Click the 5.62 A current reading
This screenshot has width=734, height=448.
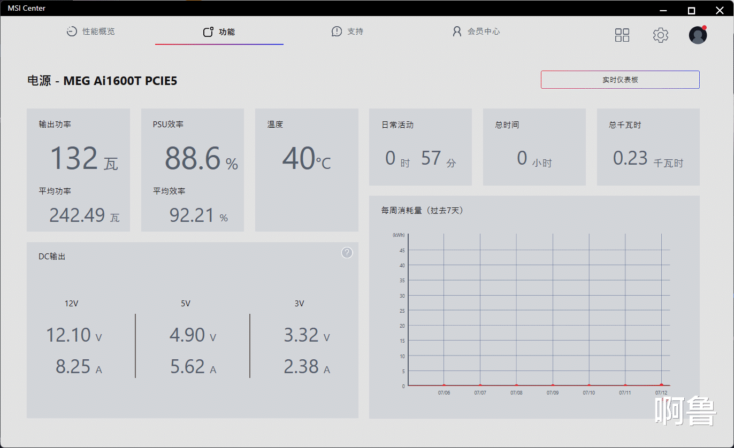coord(193,367)
